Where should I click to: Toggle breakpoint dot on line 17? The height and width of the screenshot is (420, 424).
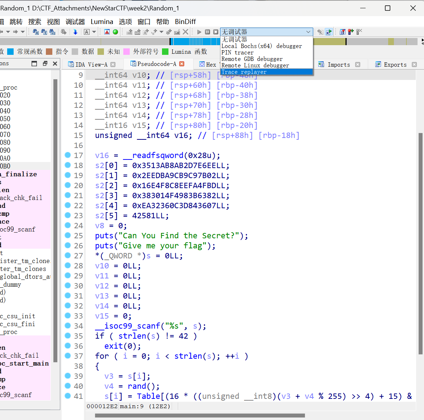click(67, 155)
